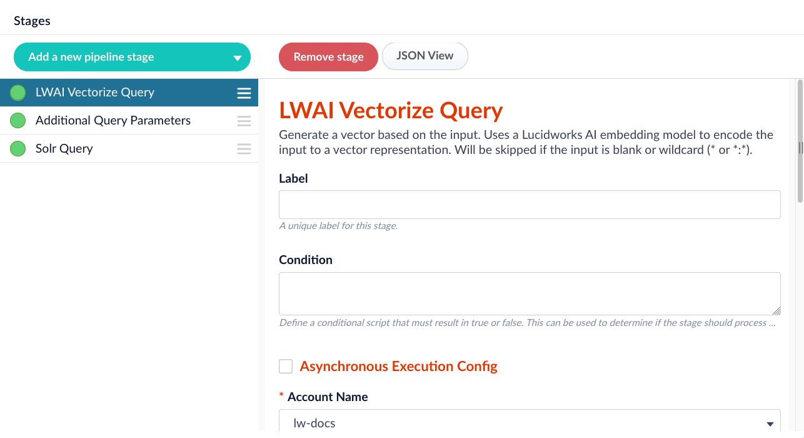Click hamburger handle icon on LWAI Vectorize Query
This screenshot has height=438, width=804.
244,93
